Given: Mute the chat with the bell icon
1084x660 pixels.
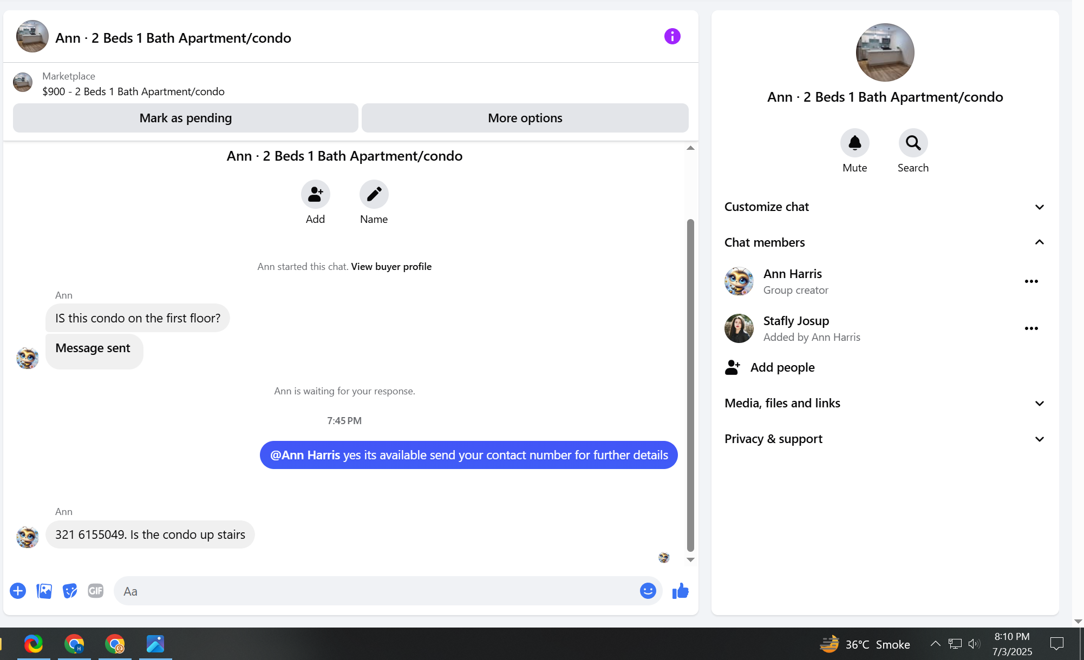Looking at the screenshot, I should 854,143.
